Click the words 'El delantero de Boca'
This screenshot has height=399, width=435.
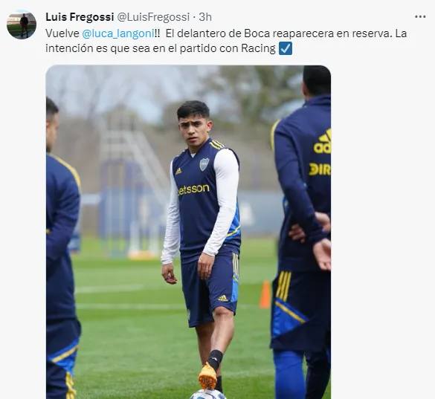click(218, 33)
